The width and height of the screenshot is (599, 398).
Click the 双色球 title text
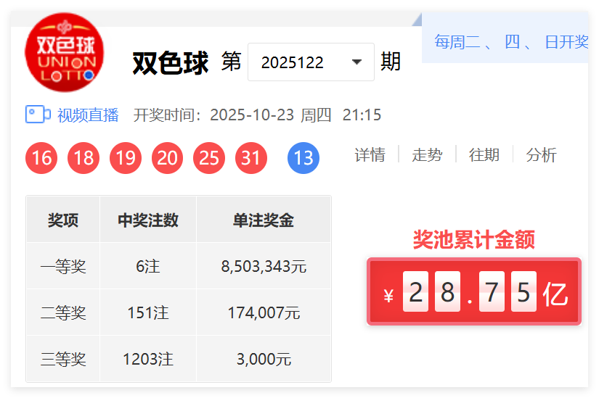tap(171, 63)
